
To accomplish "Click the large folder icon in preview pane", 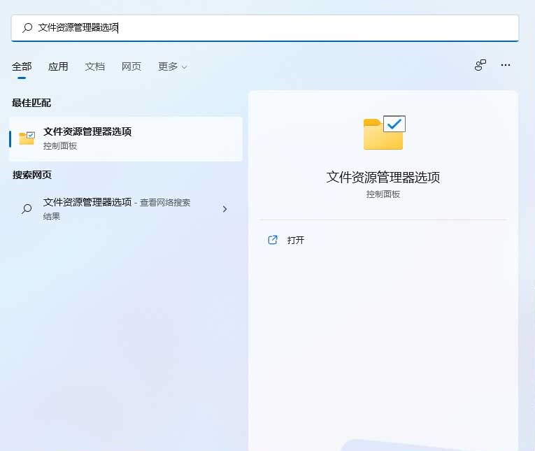I will (x=384, y=133).
